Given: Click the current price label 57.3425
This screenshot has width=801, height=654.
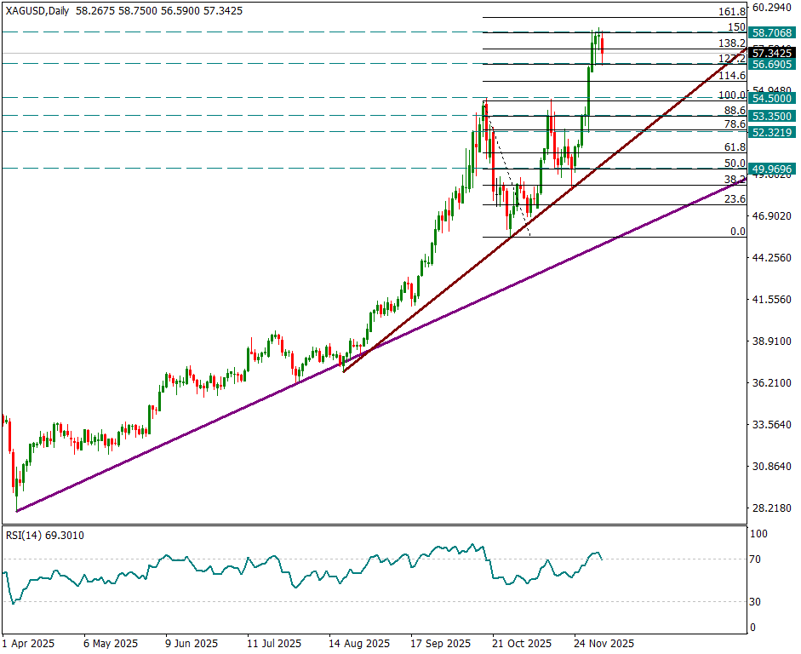Looking at the screenshot, I should (772, 53).
